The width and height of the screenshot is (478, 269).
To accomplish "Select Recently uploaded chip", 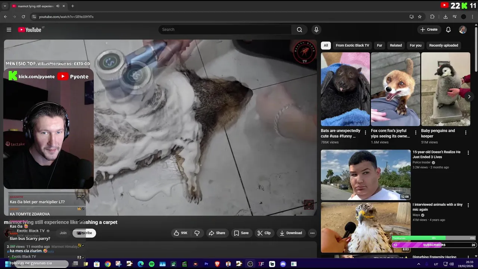I will (x=444, y=45).
